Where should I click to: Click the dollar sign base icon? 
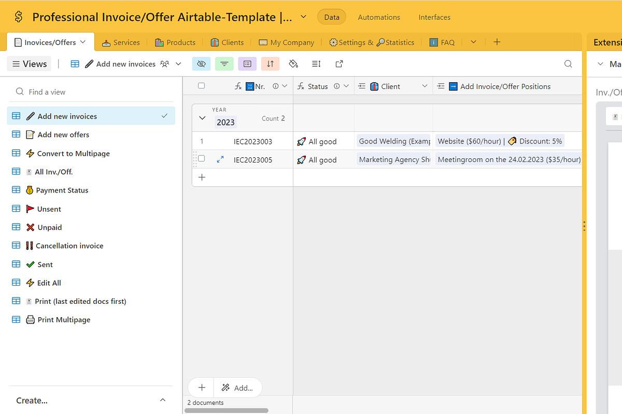click(19, 17)
